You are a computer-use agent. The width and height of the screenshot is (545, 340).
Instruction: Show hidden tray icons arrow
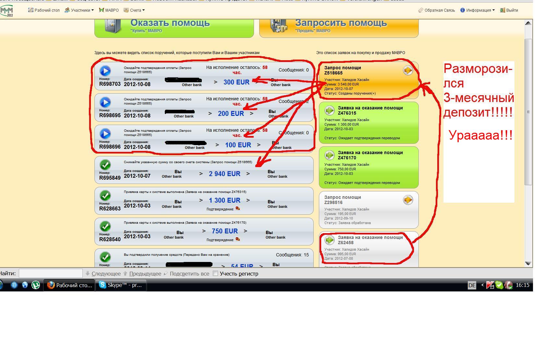coord(482,285)
